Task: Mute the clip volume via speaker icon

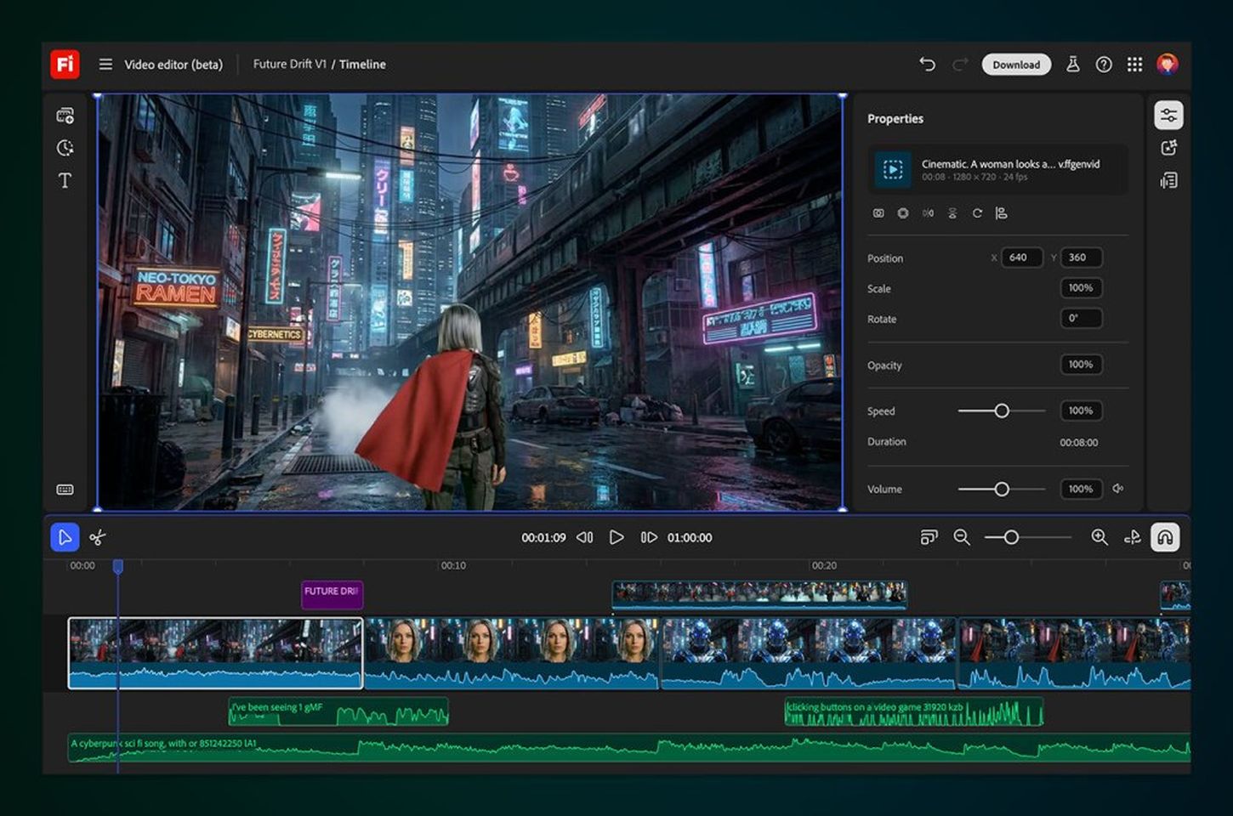Action: pyautogui.click(x=1119, y=489)
